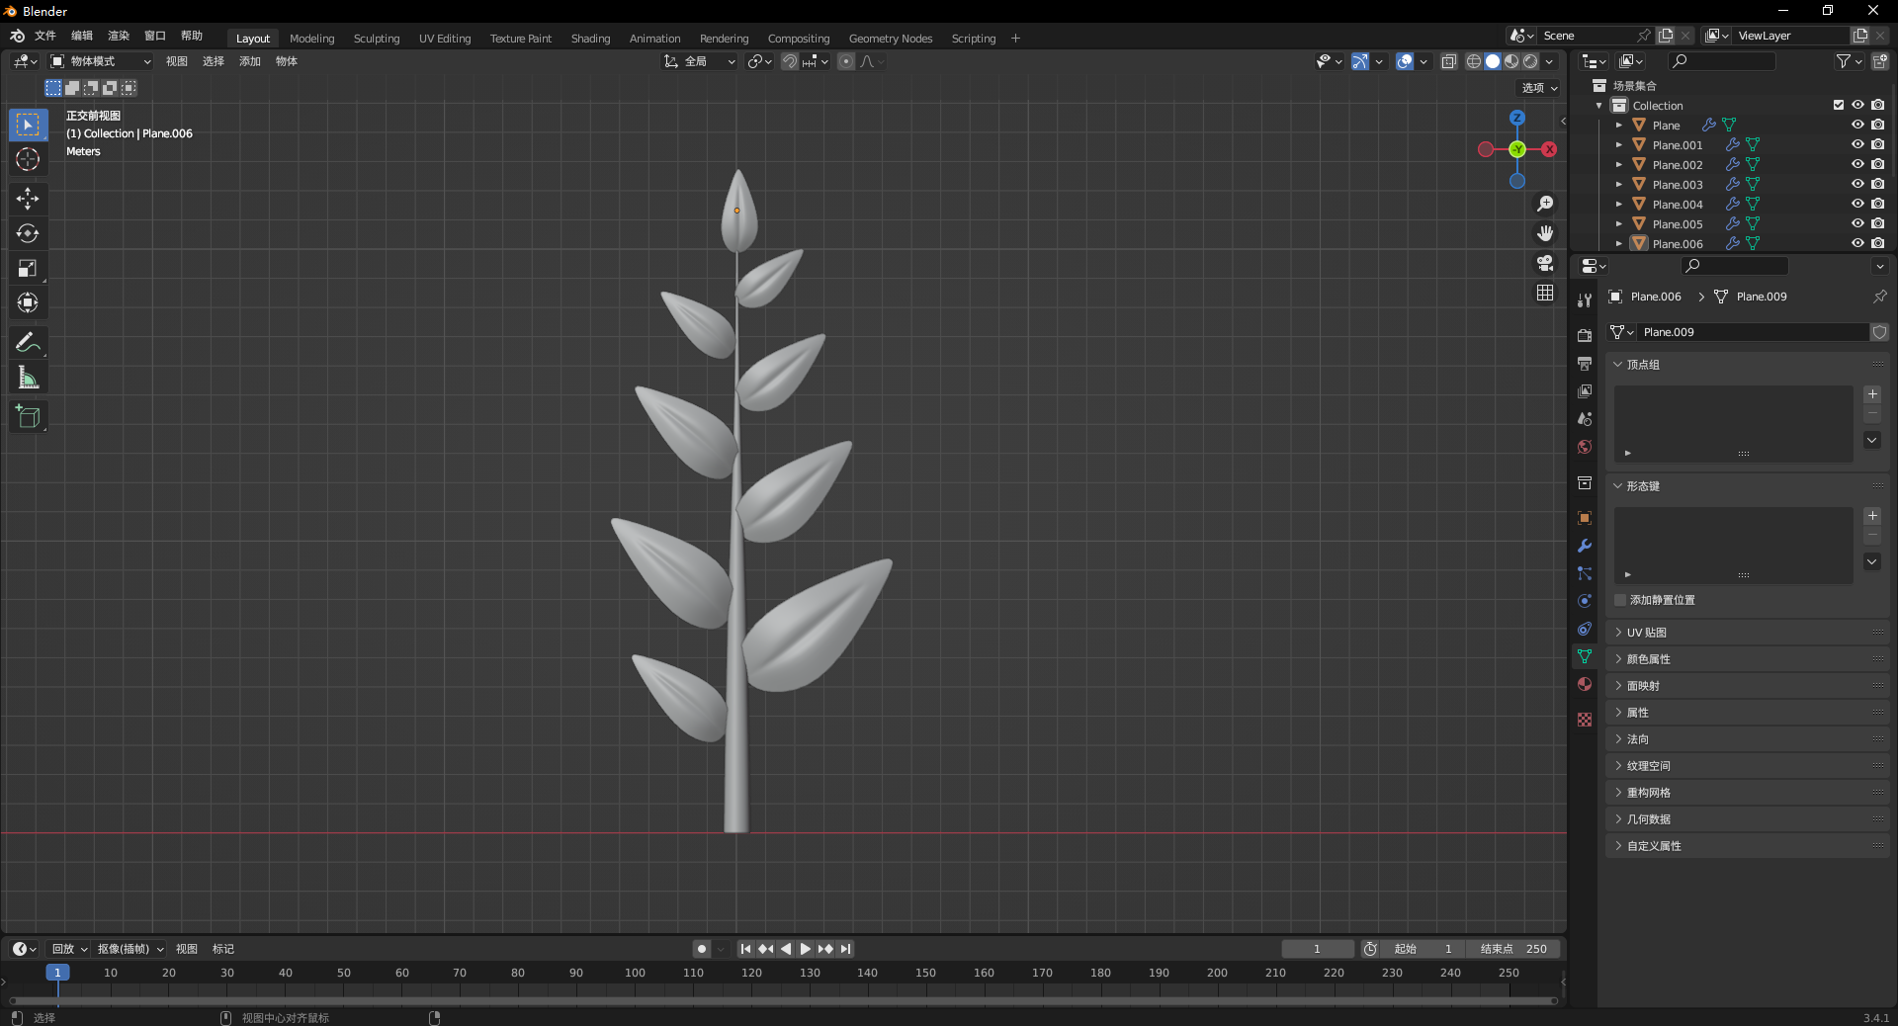Enable the 添加静置位置 checkbox

point(1620,600)
